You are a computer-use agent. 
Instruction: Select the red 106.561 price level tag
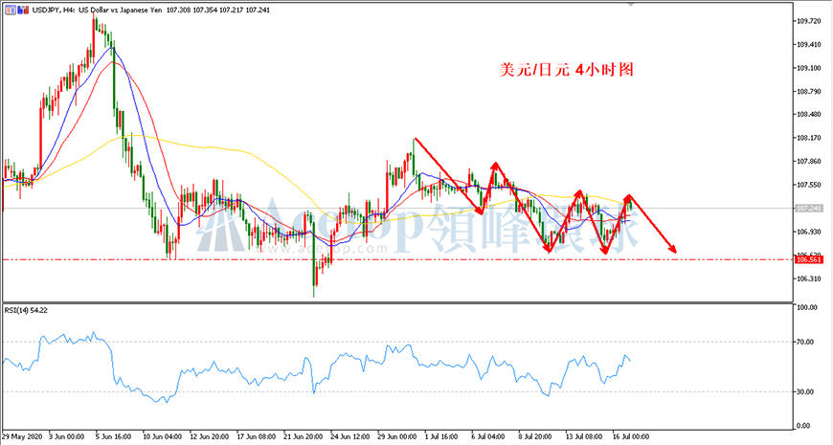pos(808,259)
